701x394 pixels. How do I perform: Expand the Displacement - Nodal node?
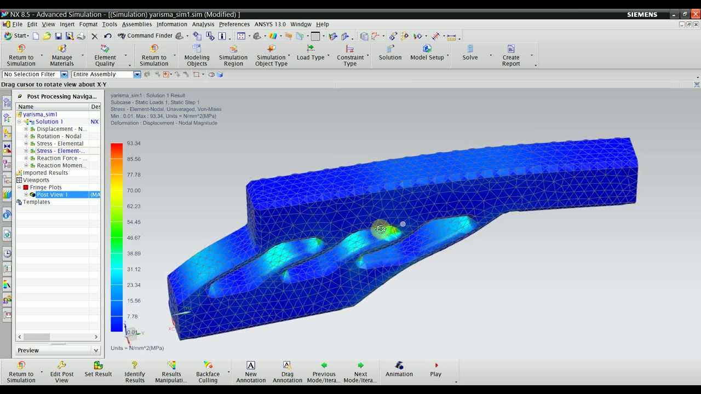point(26,129)
